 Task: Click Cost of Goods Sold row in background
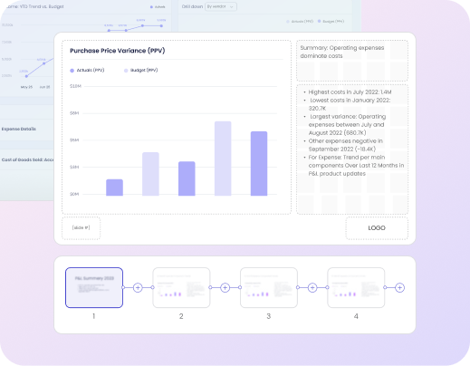[x=27, y=159]
